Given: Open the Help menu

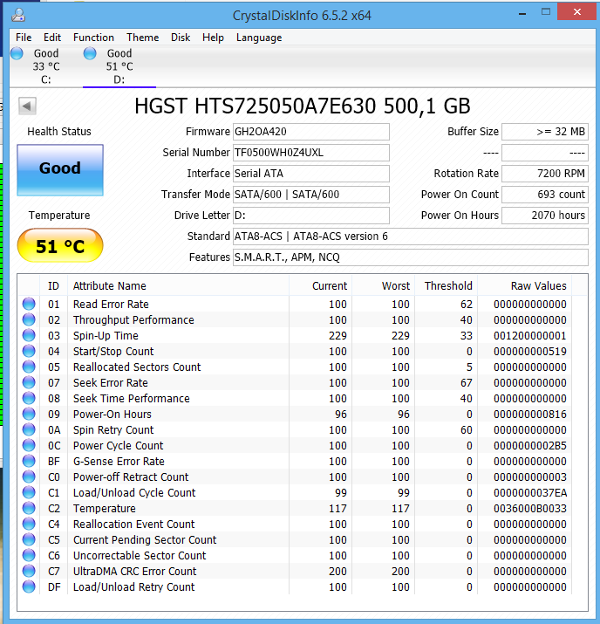Looking at the screenshot, I should click(213, 38).
